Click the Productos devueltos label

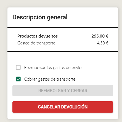[38, 36]
